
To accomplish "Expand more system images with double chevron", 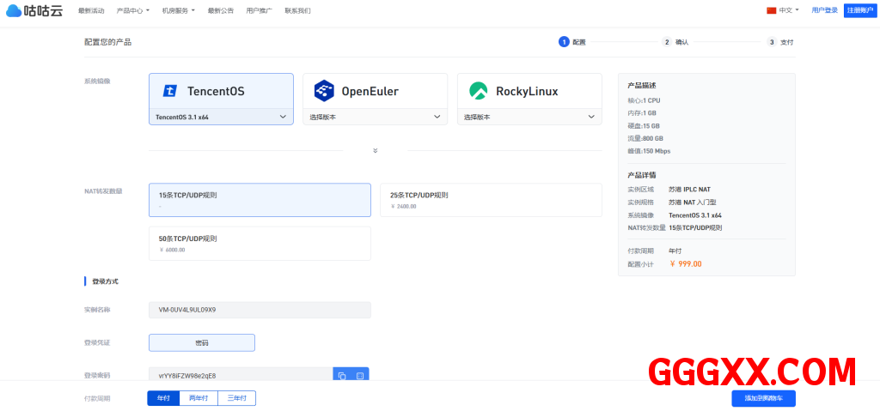I will coord(376,151).
